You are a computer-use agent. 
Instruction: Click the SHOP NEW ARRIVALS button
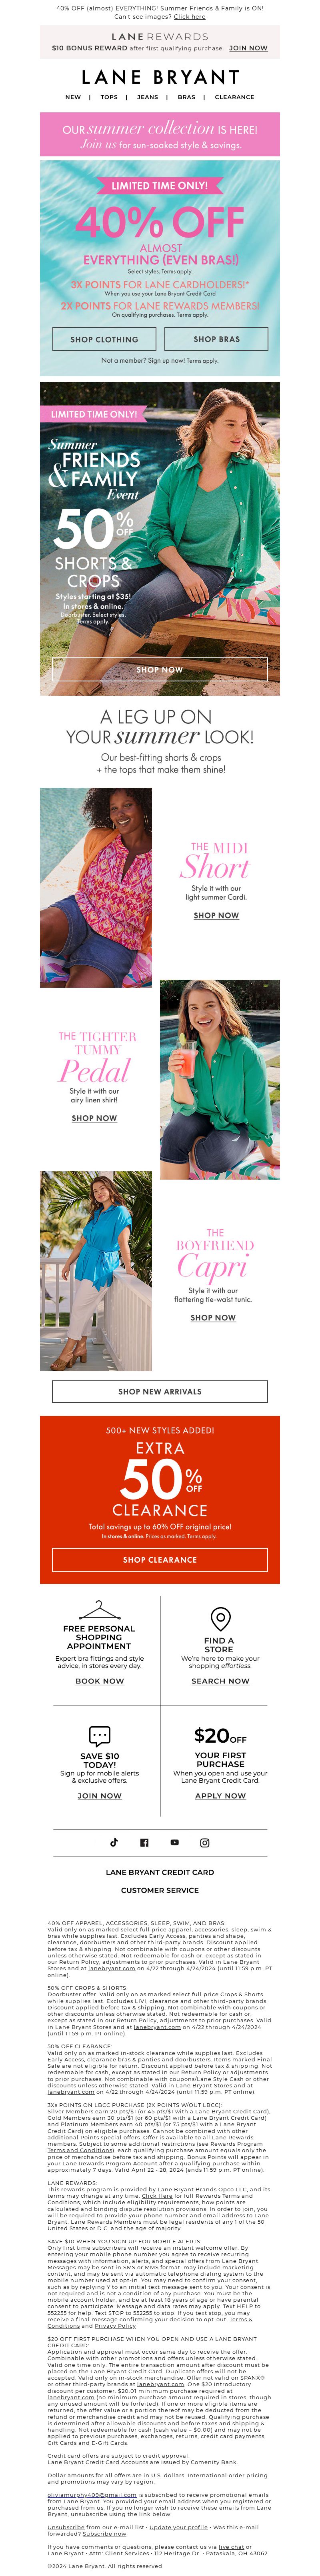[x=160, y=1391]
